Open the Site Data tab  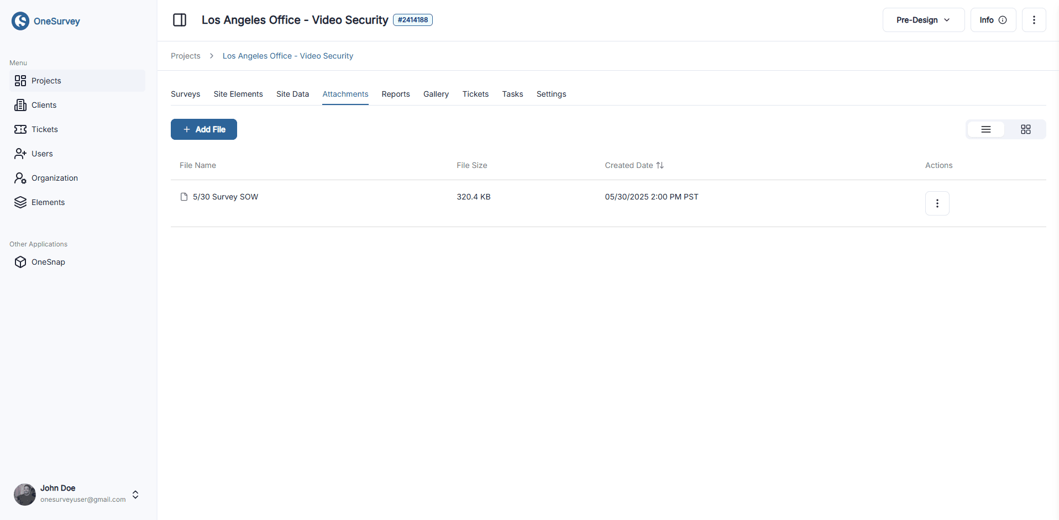(292, 94)
